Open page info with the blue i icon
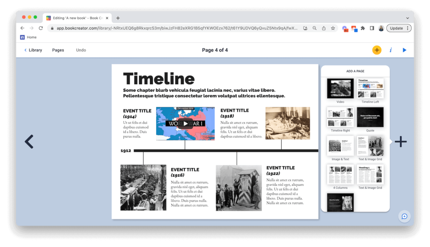 [x=391, y=50]
